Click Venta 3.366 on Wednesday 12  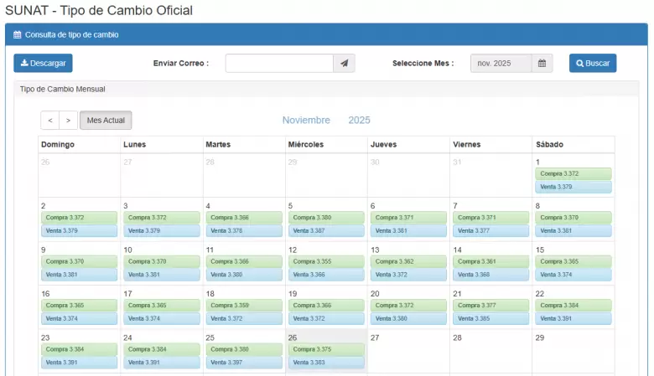tap(326, 275)
